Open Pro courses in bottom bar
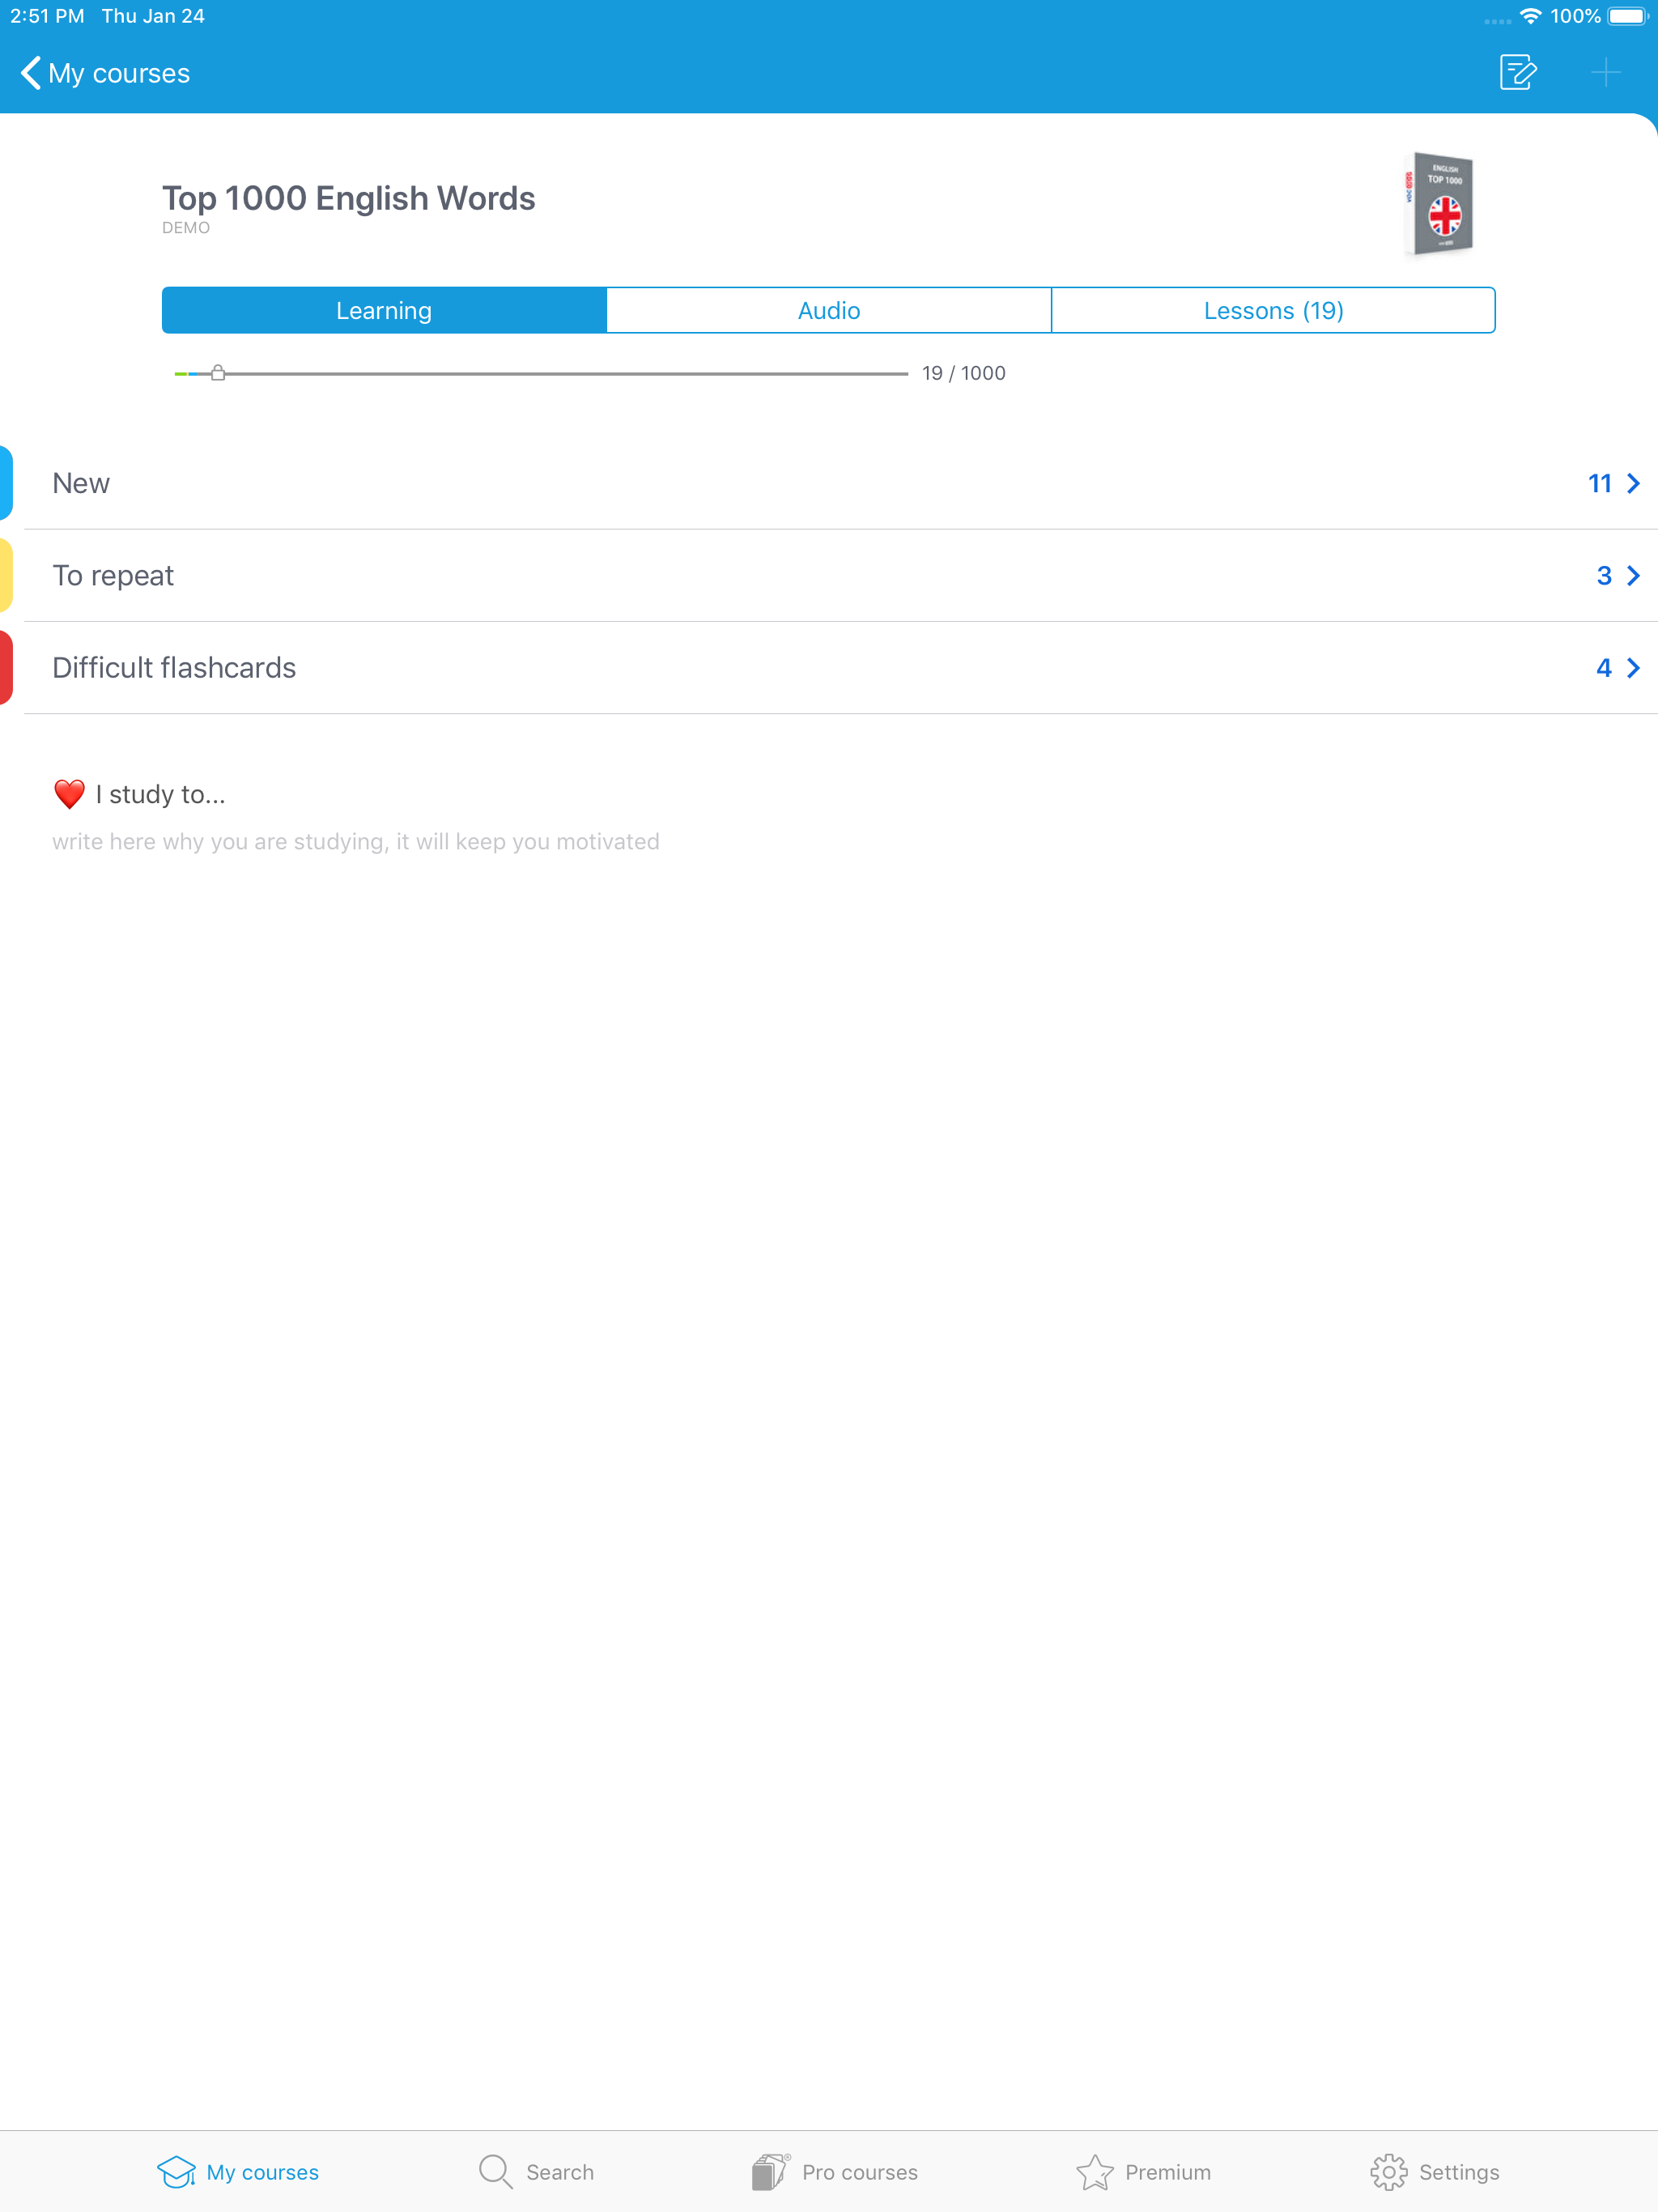1658x2212 pixels. pos(834,2171)
